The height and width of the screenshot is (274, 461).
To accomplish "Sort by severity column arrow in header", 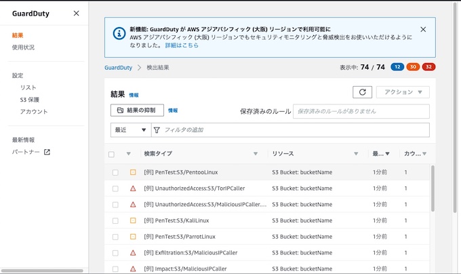I will point(129,154).
